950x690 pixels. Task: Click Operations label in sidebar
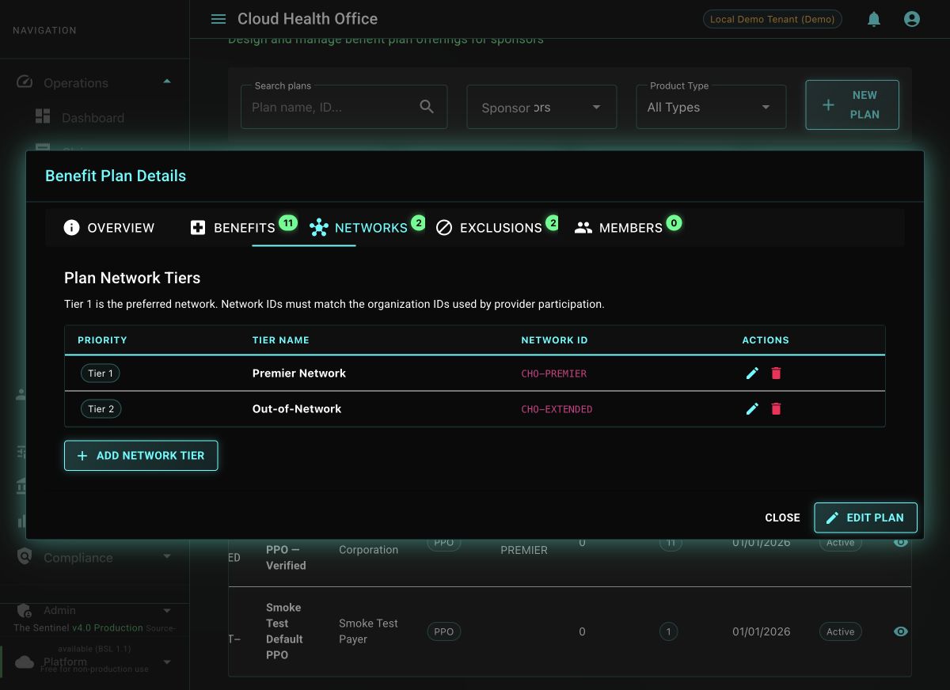pyautogui.click(x=76, y=83)
